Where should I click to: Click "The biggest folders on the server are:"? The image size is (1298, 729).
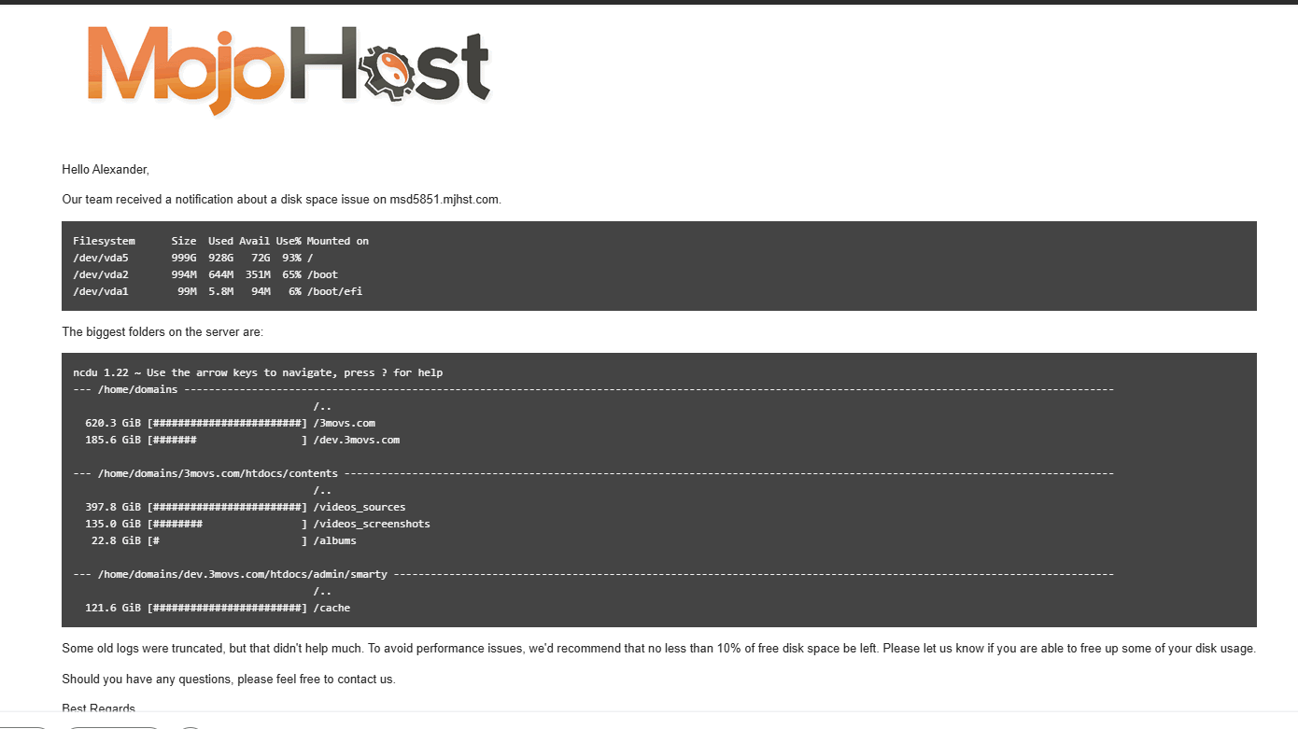162,331
